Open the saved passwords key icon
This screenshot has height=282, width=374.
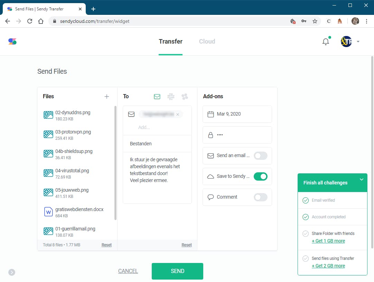coord(303,21)
